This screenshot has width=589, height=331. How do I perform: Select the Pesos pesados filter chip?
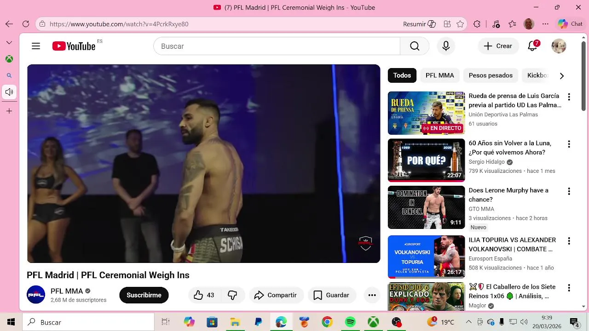tap(491, 75)
